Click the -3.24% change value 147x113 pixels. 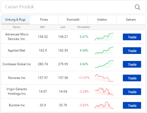pyautogui.click(x=84, y=92)
